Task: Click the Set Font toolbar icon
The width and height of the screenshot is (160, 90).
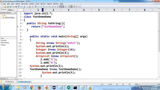Action: [52, 7]
